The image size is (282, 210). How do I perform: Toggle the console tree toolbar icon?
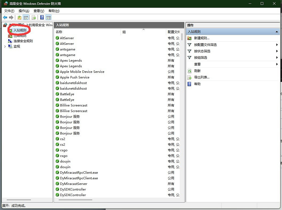26,18
